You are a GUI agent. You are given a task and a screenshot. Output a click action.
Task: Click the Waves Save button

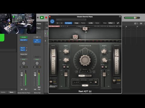pos(117,26)
